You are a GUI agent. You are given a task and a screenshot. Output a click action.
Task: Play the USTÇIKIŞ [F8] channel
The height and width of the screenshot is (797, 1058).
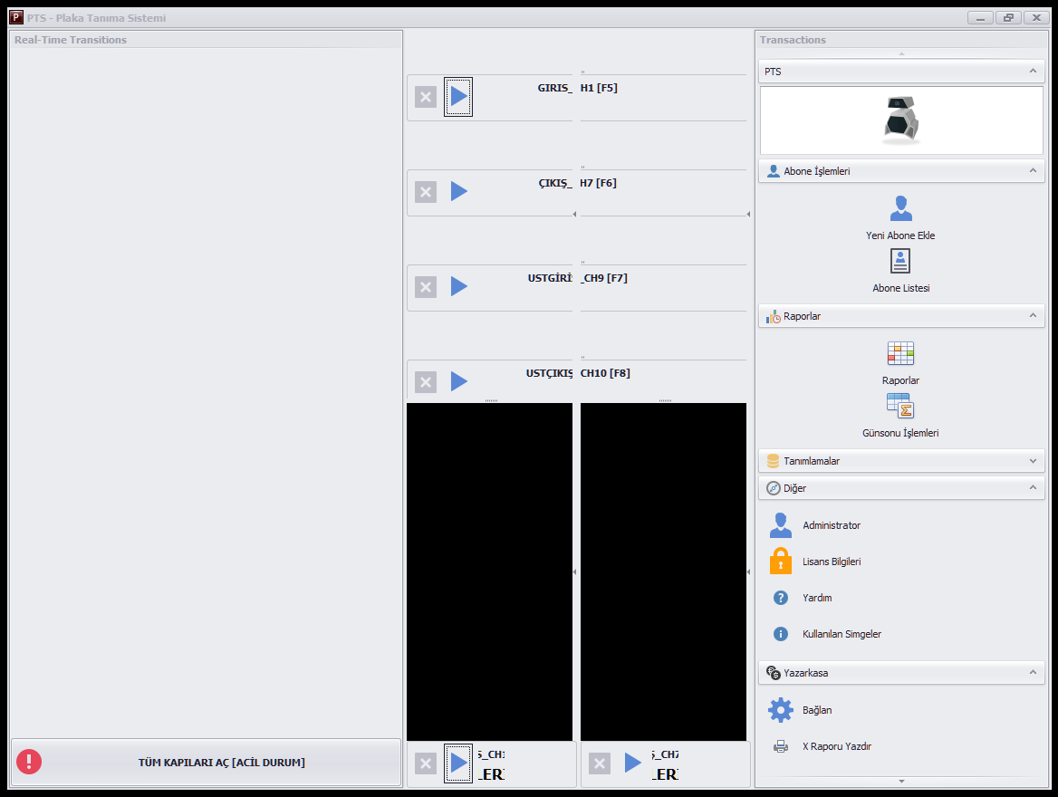[x=459, y=382]
